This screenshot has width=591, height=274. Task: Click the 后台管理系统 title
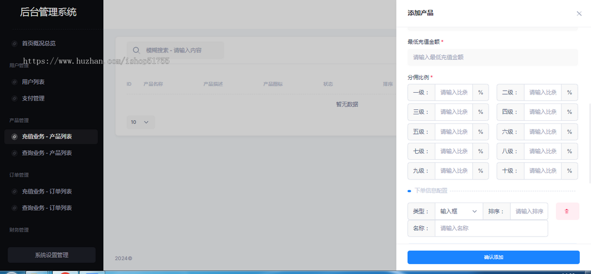48,12
